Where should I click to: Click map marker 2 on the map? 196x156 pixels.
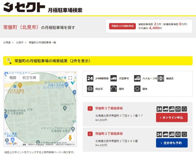pos(74,93)
